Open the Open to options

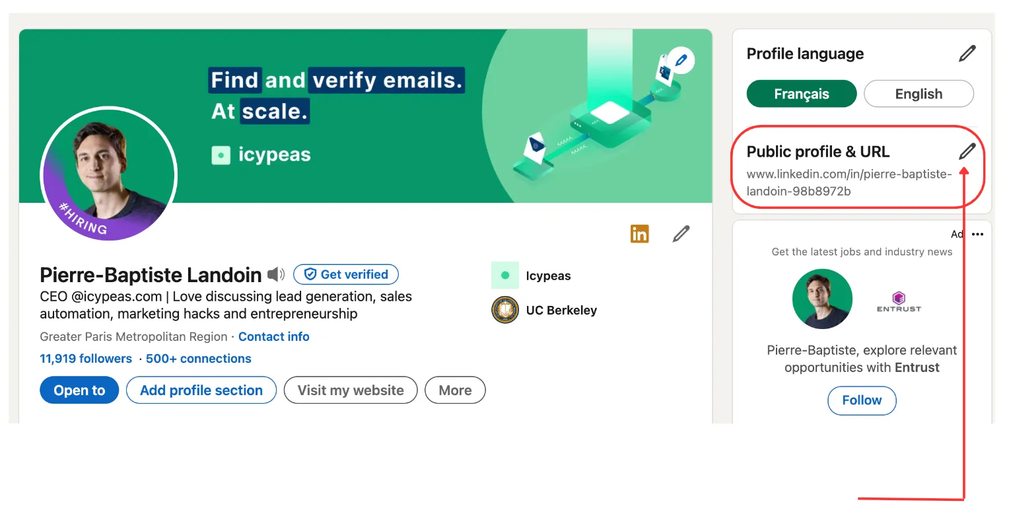coord(79,390)
